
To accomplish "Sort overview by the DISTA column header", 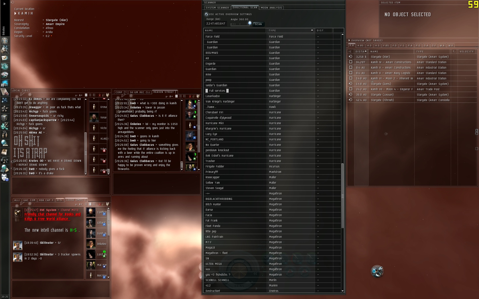I will click(x=361, y=52).
